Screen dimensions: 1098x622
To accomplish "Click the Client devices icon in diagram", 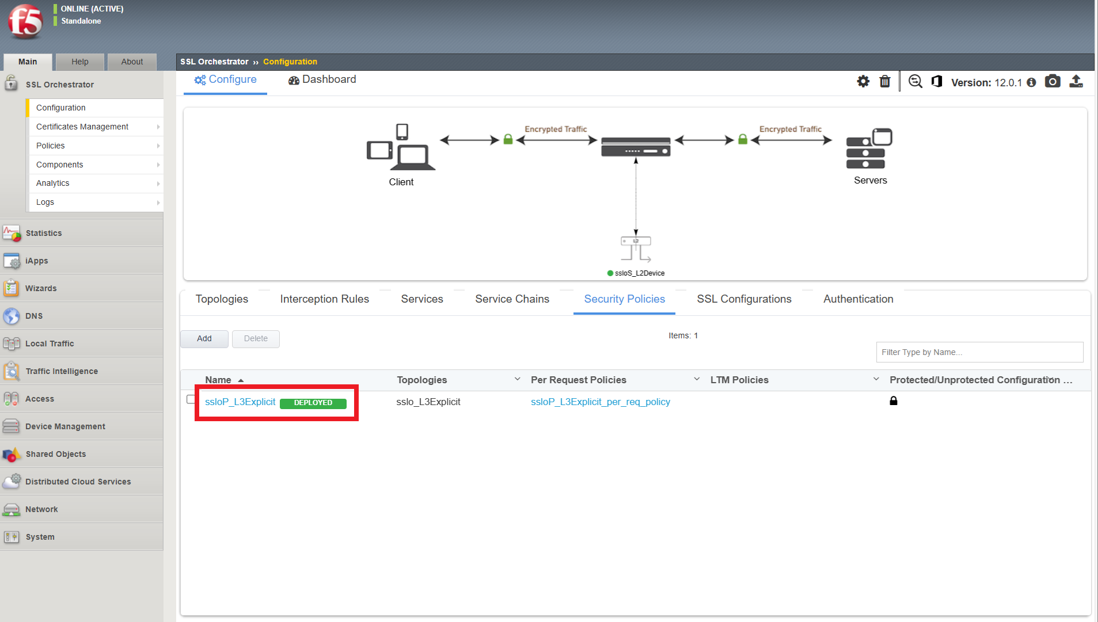I will point(401,147).
